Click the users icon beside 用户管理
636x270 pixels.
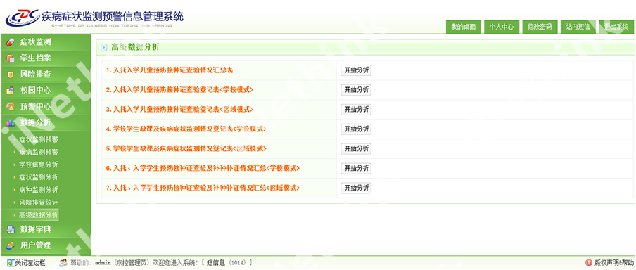click(x=11, y=245)
